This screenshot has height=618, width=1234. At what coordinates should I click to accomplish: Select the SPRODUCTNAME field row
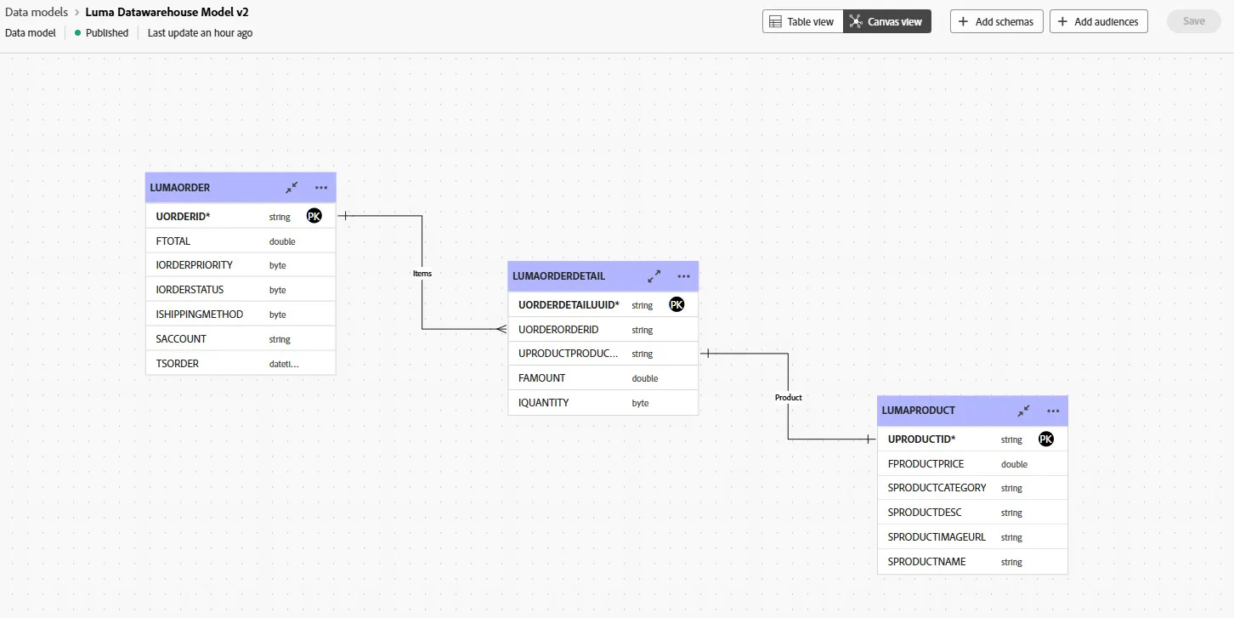972,562
